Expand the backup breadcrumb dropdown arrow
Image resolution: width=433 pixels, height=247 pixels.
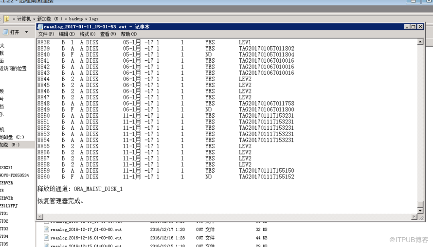[86, 19]
